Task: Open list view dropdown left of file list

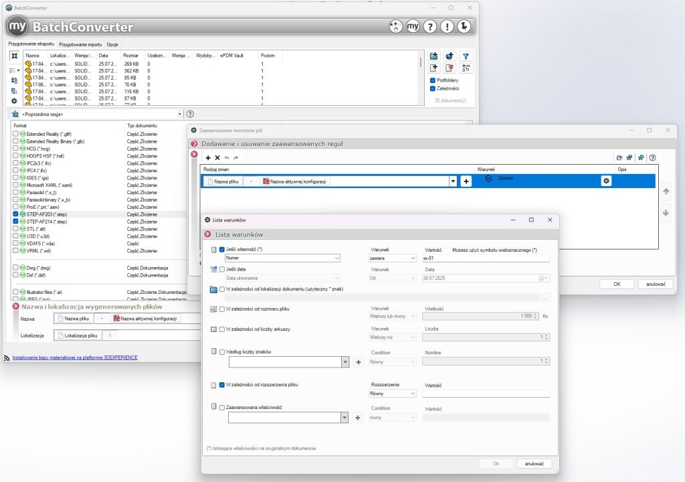Action: tap(15, 70)
